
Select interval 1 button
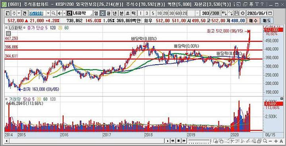click(x=140, y=13)
